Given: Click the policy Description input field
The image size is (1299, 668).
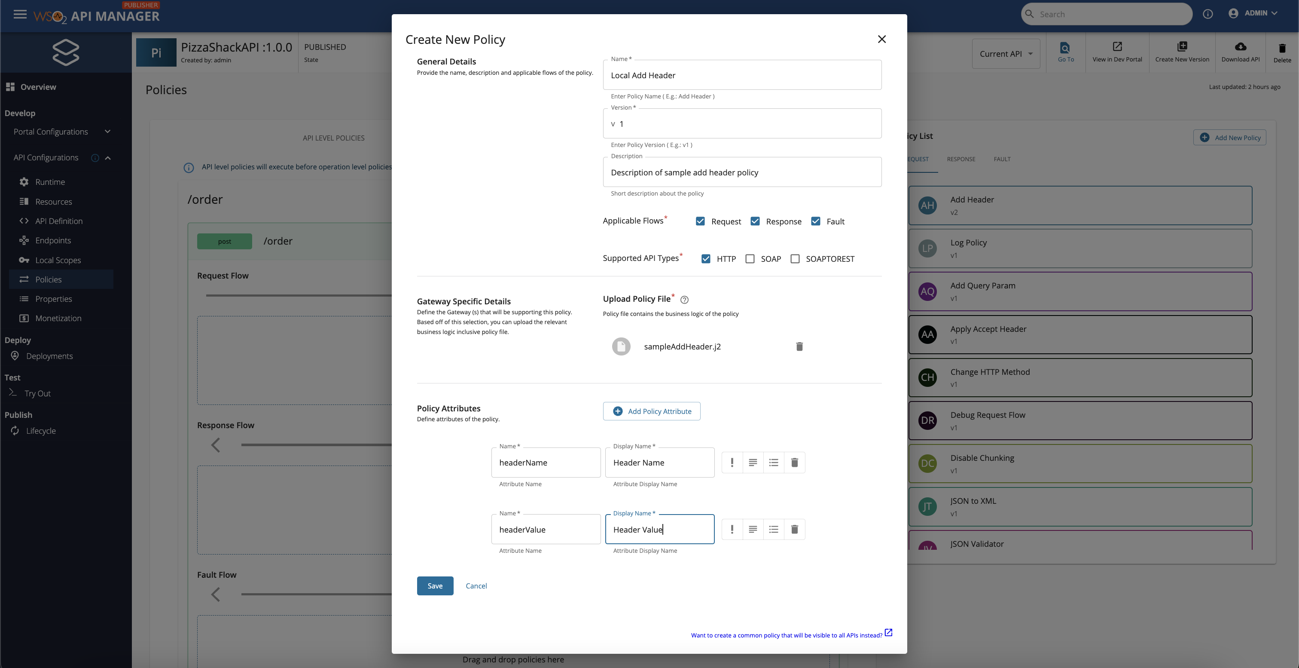Looking at the screenshot, I should (742, 172).
